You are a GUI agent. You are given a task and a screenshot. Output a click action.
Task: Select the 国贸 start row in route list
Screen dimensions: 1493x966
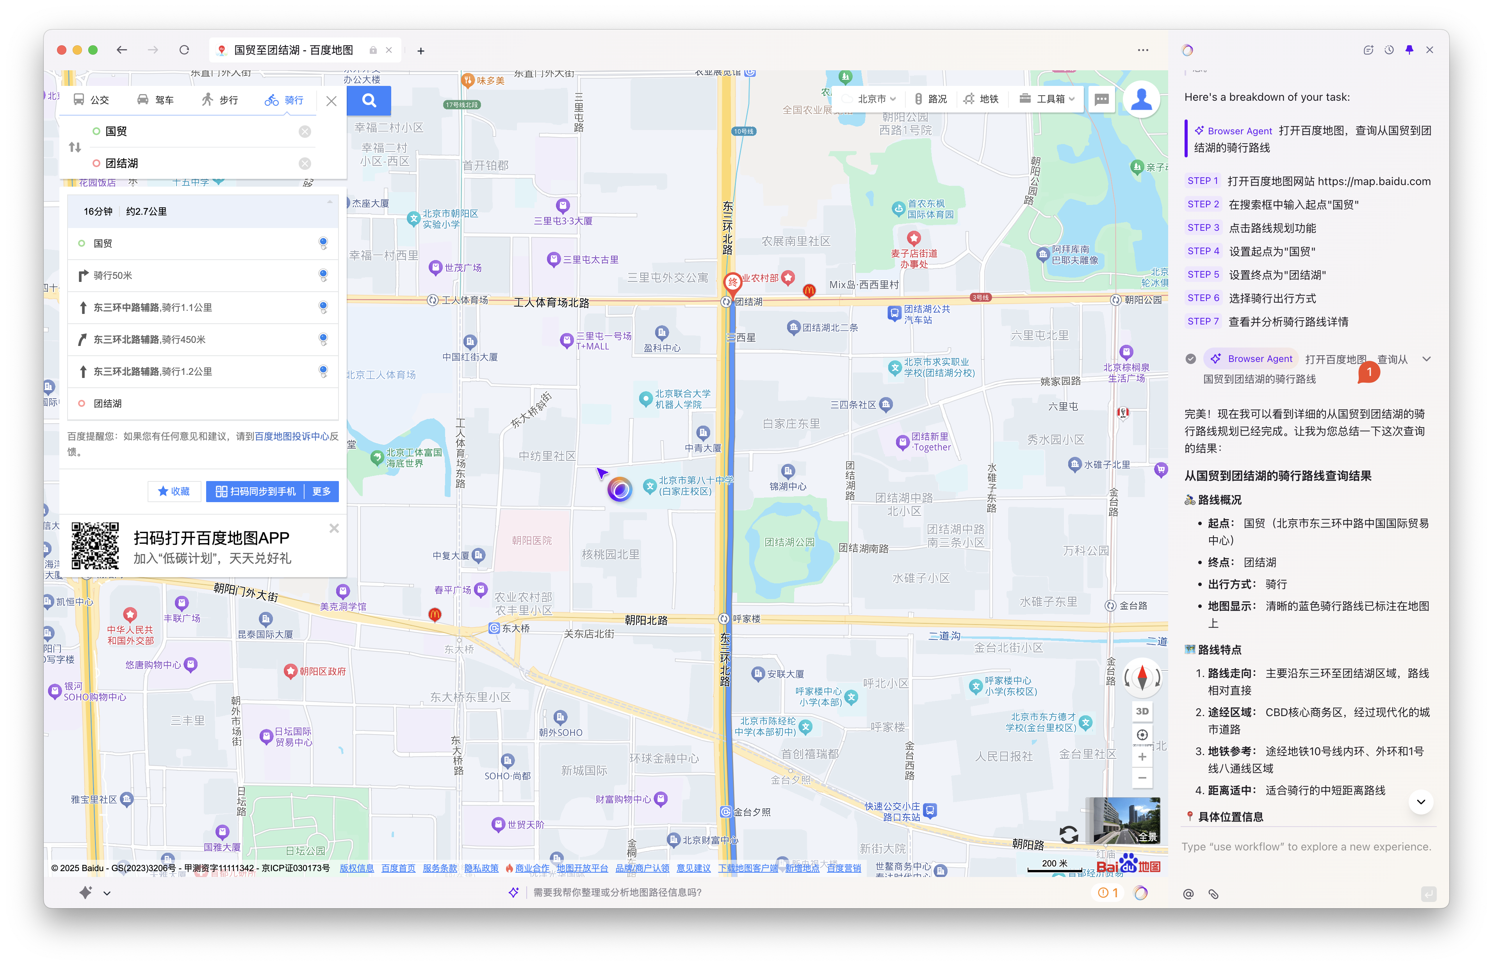click(x=203, y=244)
